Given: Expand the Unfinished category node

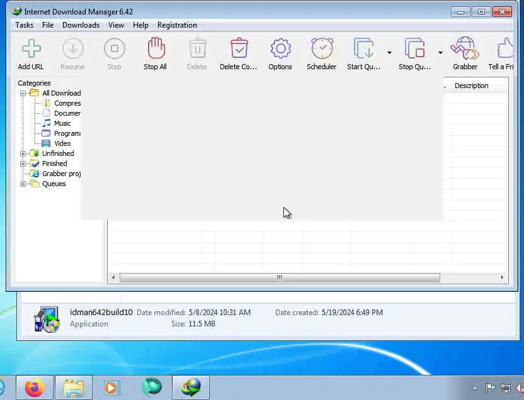Looking at the screenshot, I should (23, 154).
